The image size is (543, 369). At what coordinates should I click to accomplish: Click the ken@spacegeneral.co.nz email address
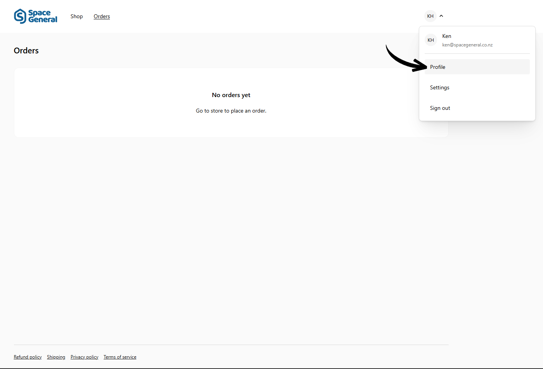467,45
